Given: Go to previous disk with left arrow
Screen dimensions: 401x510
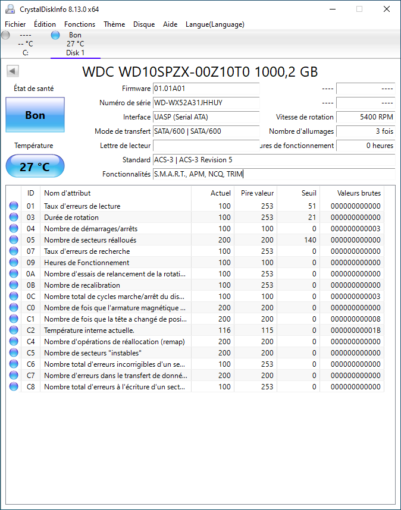Looking at the screenshot, I should pos(12,71).
